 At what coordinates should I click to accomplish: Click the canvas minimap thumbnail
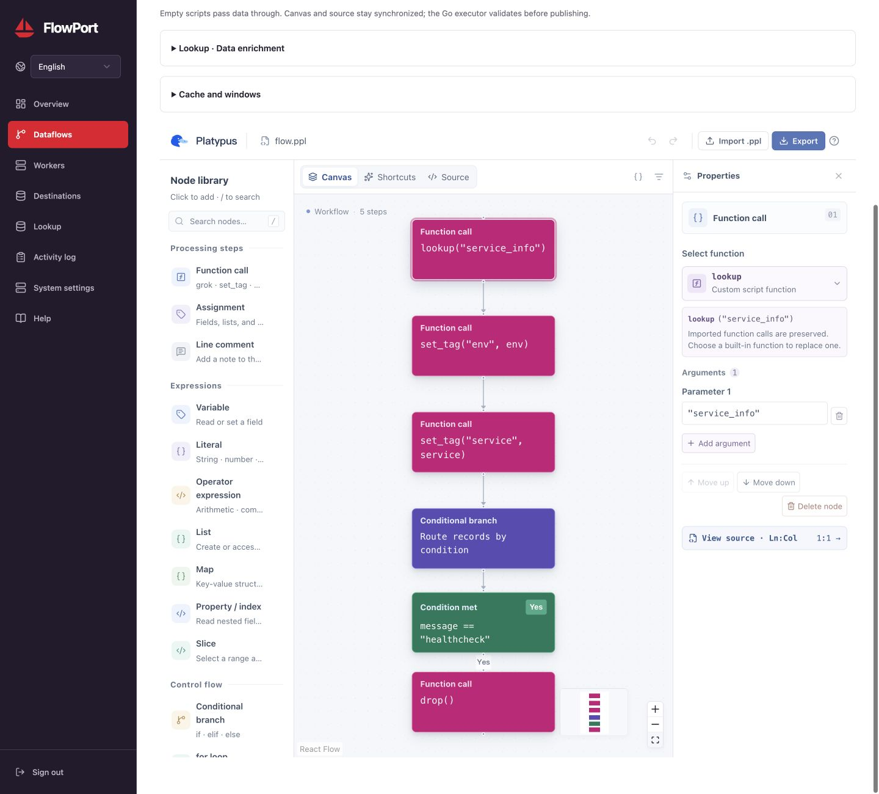594,712
